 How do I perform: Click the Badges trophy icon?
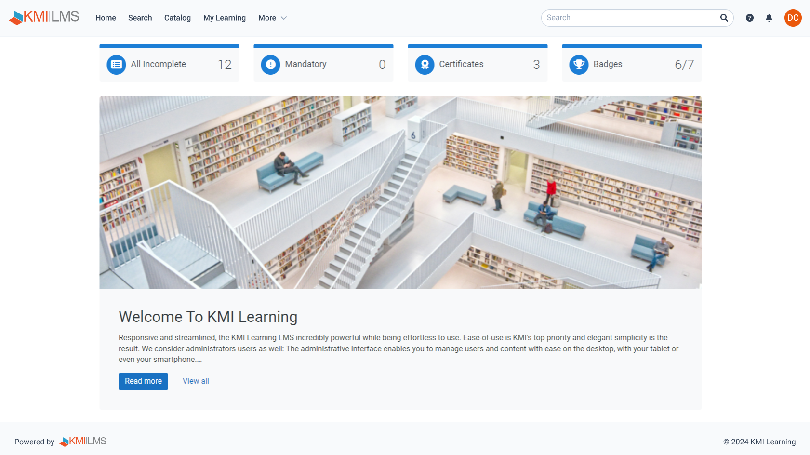click(579, 65)
